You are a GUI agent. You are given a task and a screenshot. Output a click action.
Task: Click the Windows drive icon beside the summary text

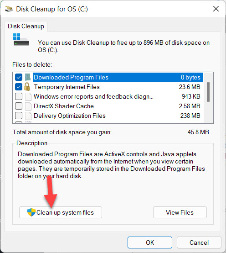pyautogui.click(x=21, y=40)
